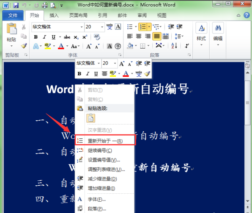Click the large Paste (粘贴) clipboard icon
The image size is (252, 213).
coord(12,29)
